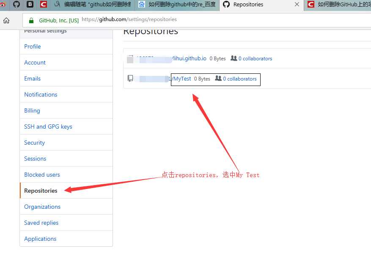
Task: Open the 如何删除GitHub上的 tab
Action: click(x=338, y=5)
